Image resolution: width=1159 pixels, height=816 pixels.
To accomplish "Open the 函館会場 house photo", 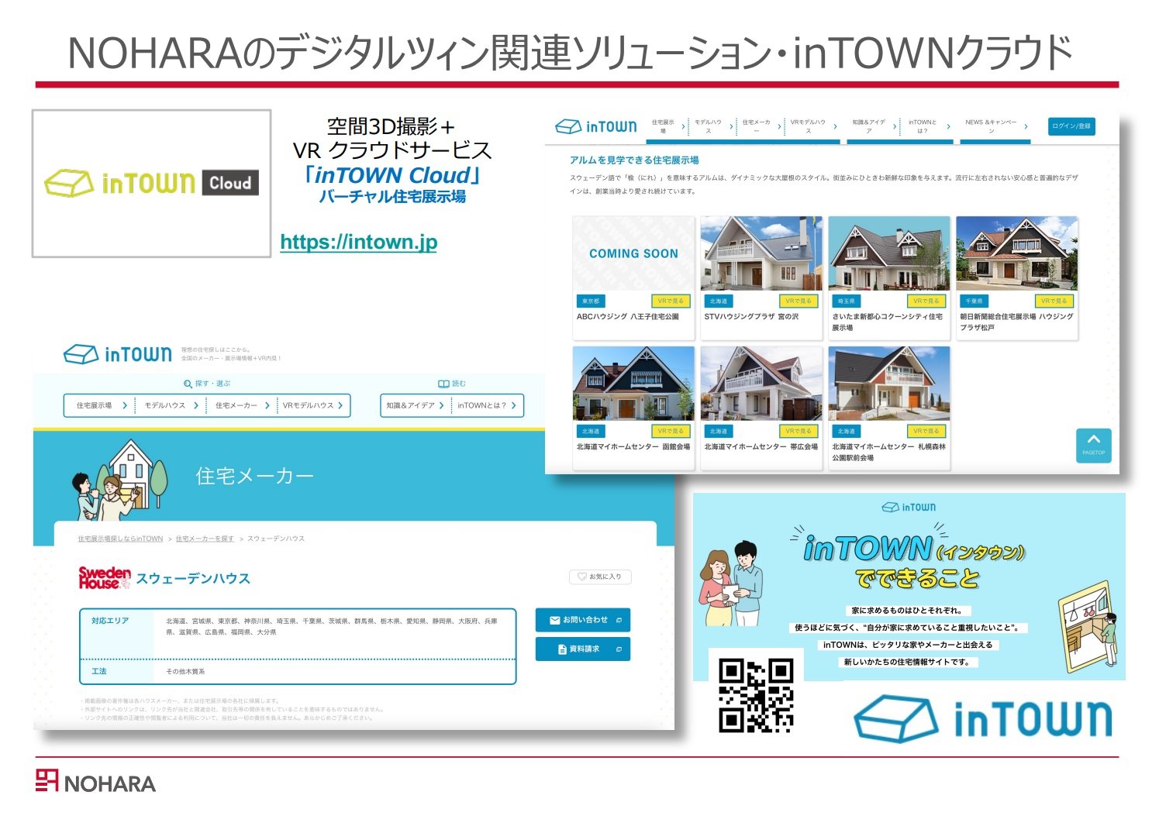I will pos(633,384).
